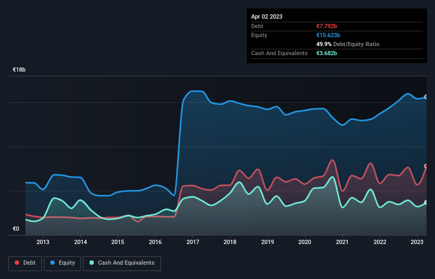Click the €3.682b cash value
This screenshot has width=435, height=279.
coord(326,53)
